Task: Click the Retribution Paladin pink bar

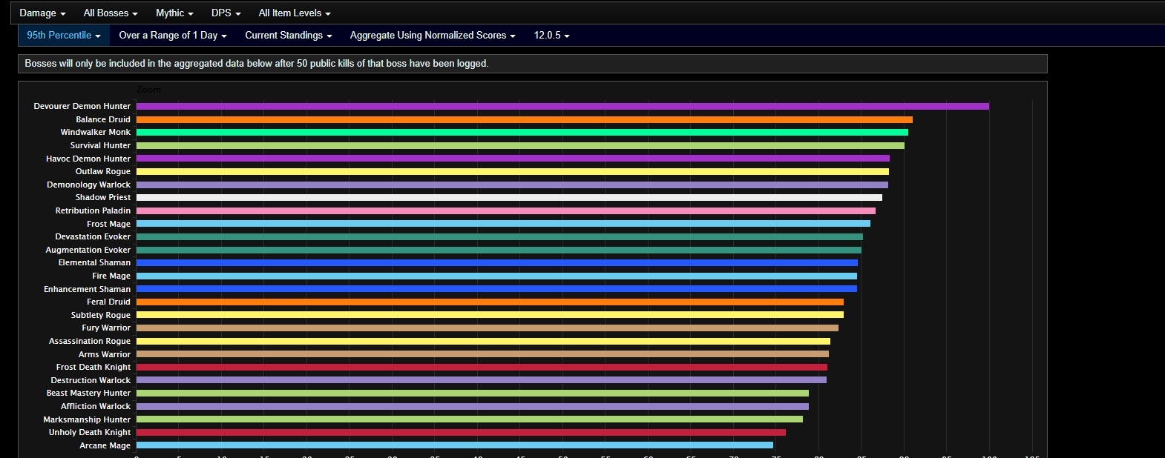Action: pos(506,210)
